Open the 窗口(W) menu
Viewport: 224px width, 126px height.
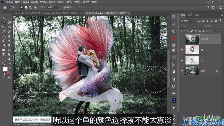86,2
